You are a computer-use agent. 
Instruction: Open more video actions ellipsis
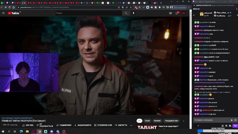(x=131, y=125)
